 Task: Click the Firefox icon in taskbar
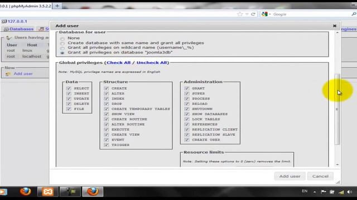click(x=25, y=192)
